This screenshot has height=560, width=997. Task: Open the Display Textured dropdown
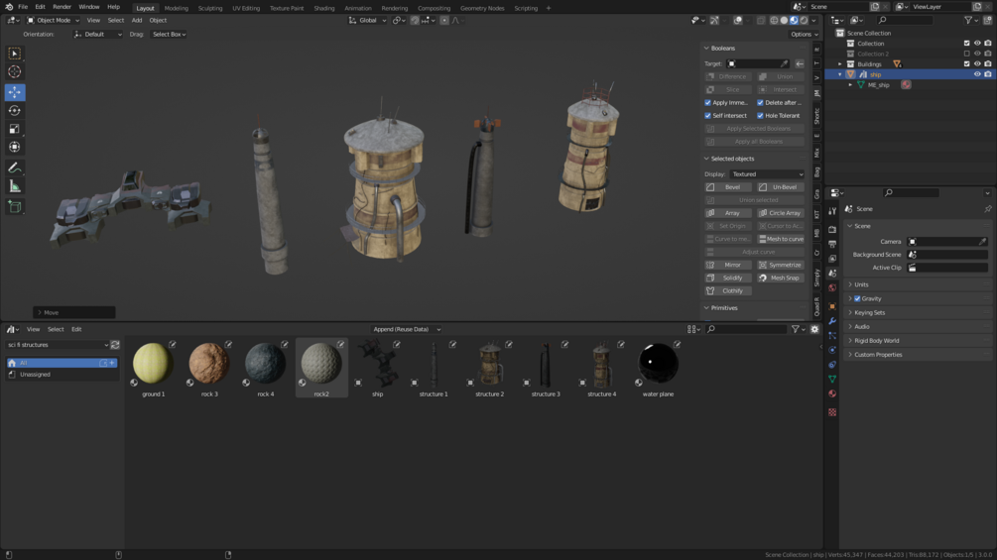(767, 174)
